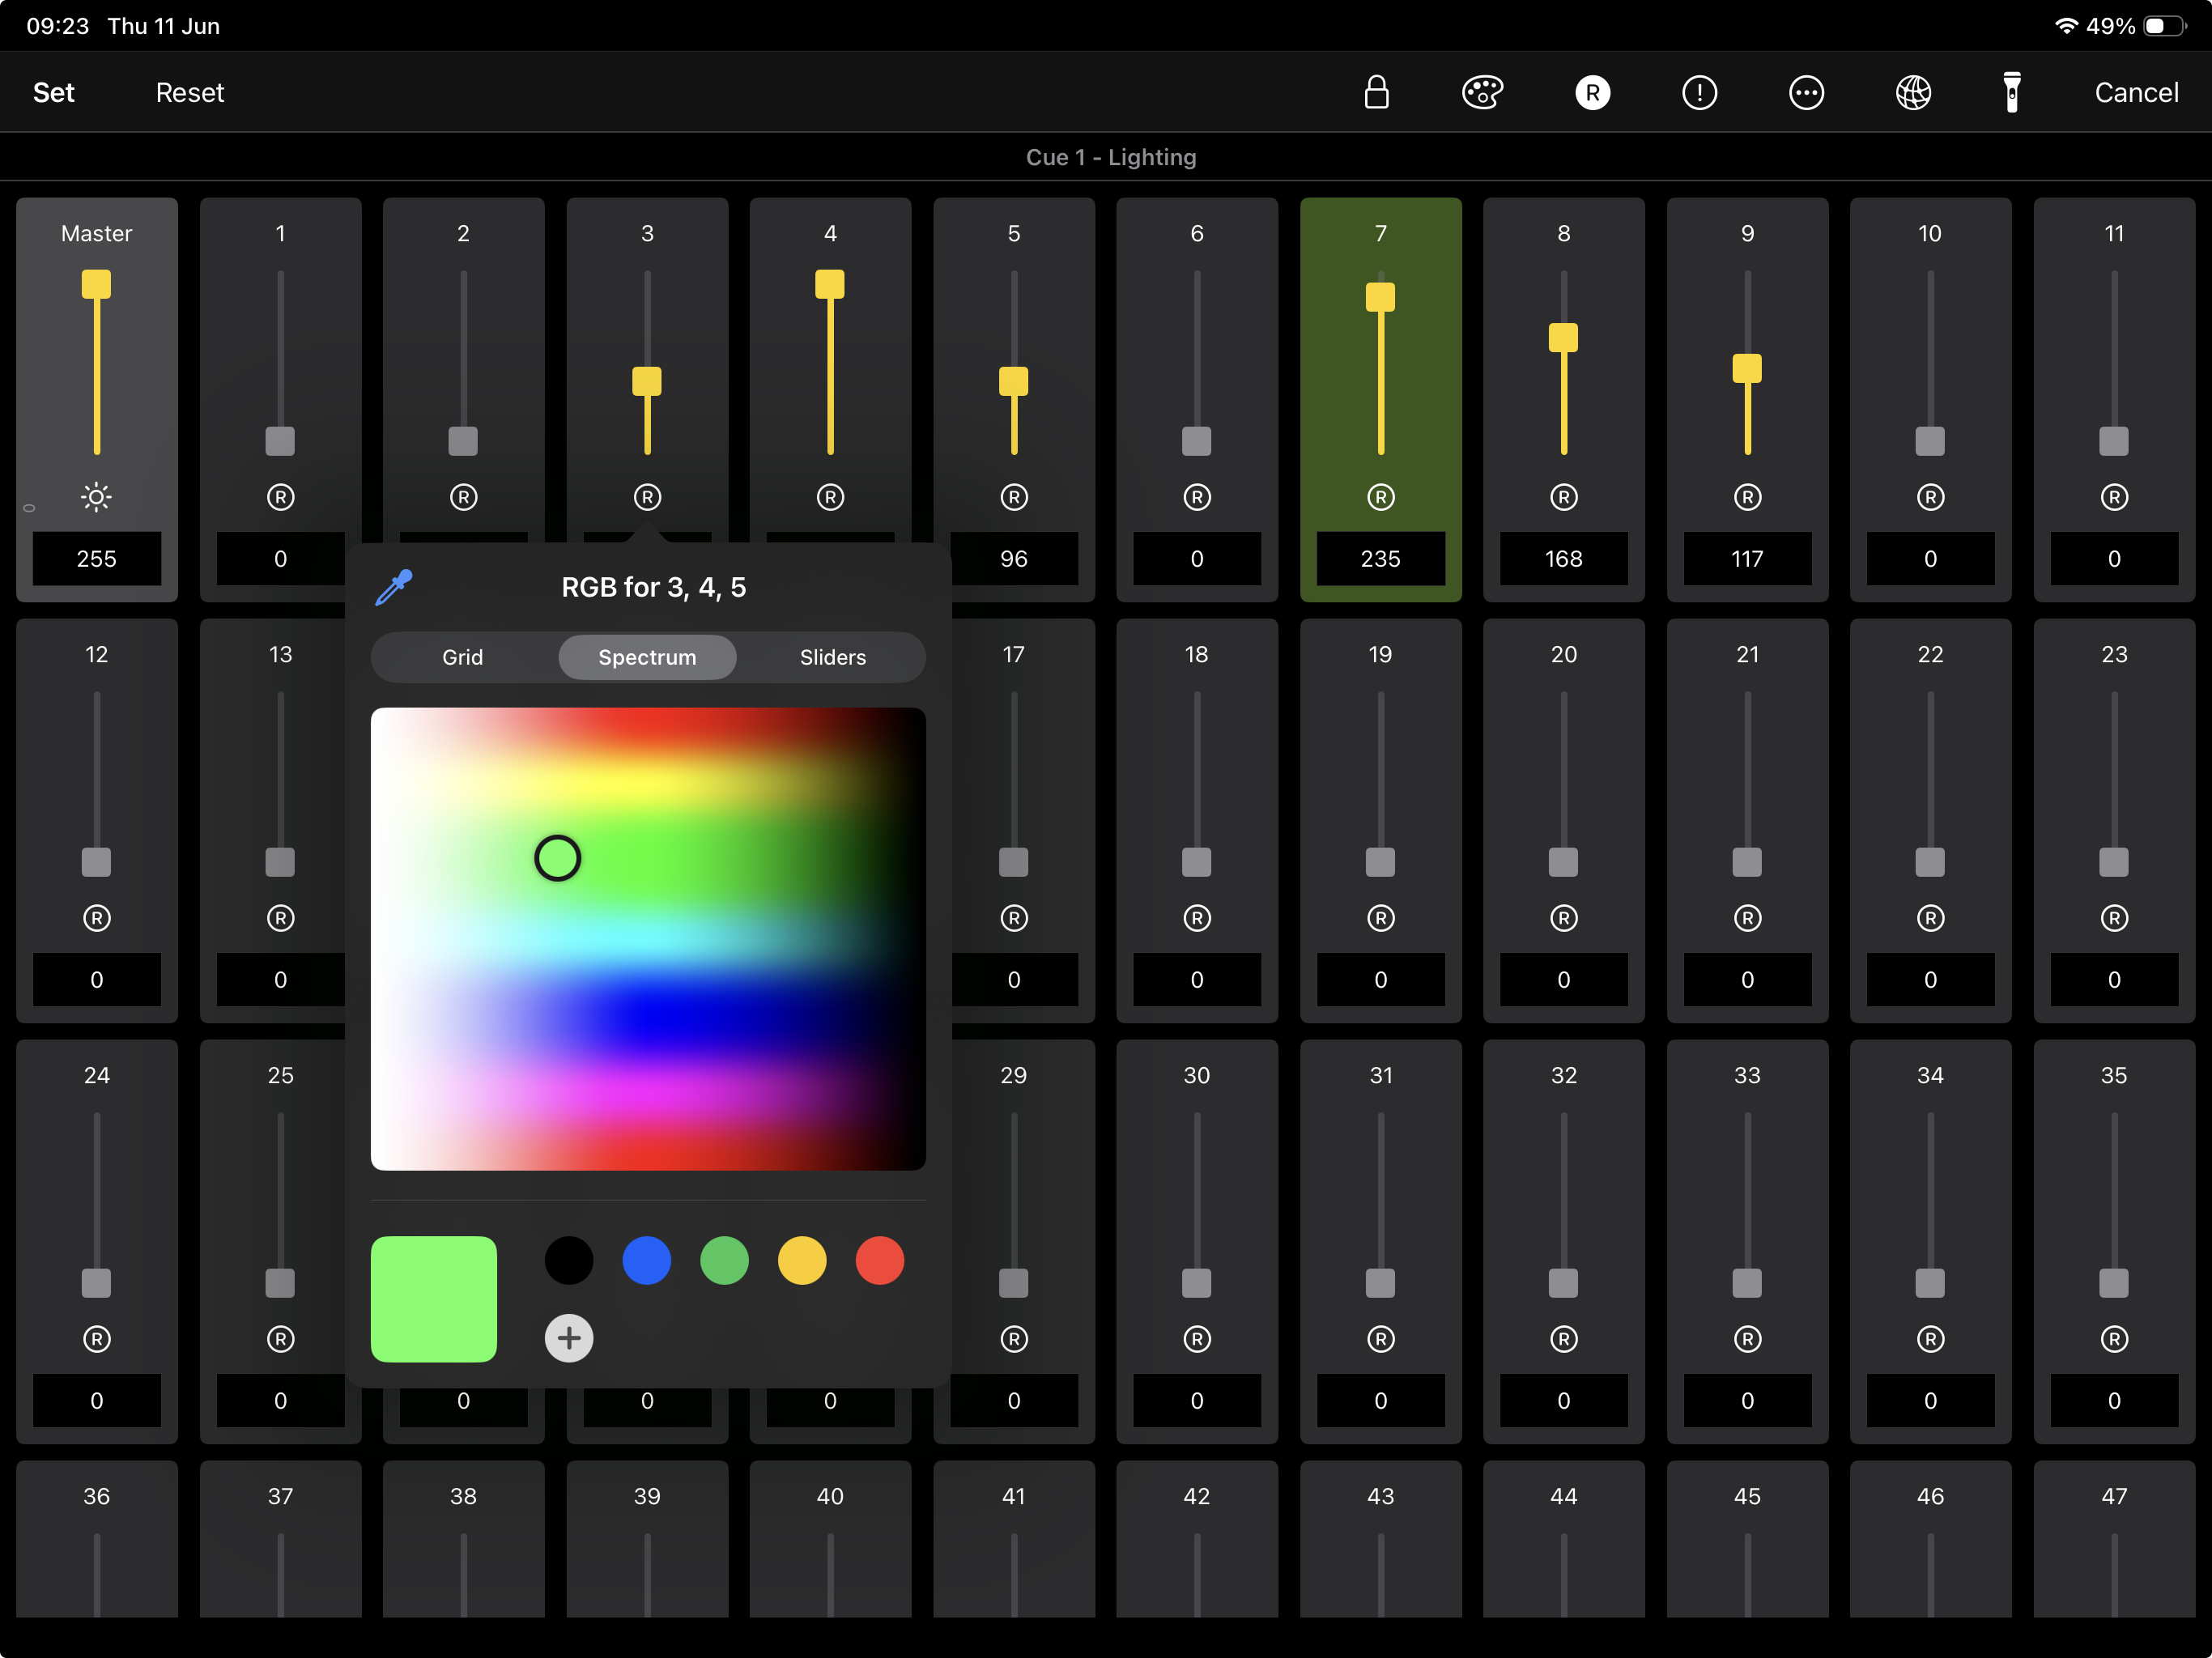Pick a color with the eyedropper
Viewport: 2212px width, 1658px height.
(x=393, y=587)
